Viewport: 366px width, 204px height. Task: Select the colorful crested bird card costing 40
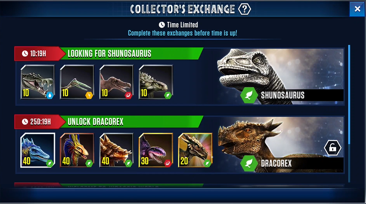pos(77,150)
